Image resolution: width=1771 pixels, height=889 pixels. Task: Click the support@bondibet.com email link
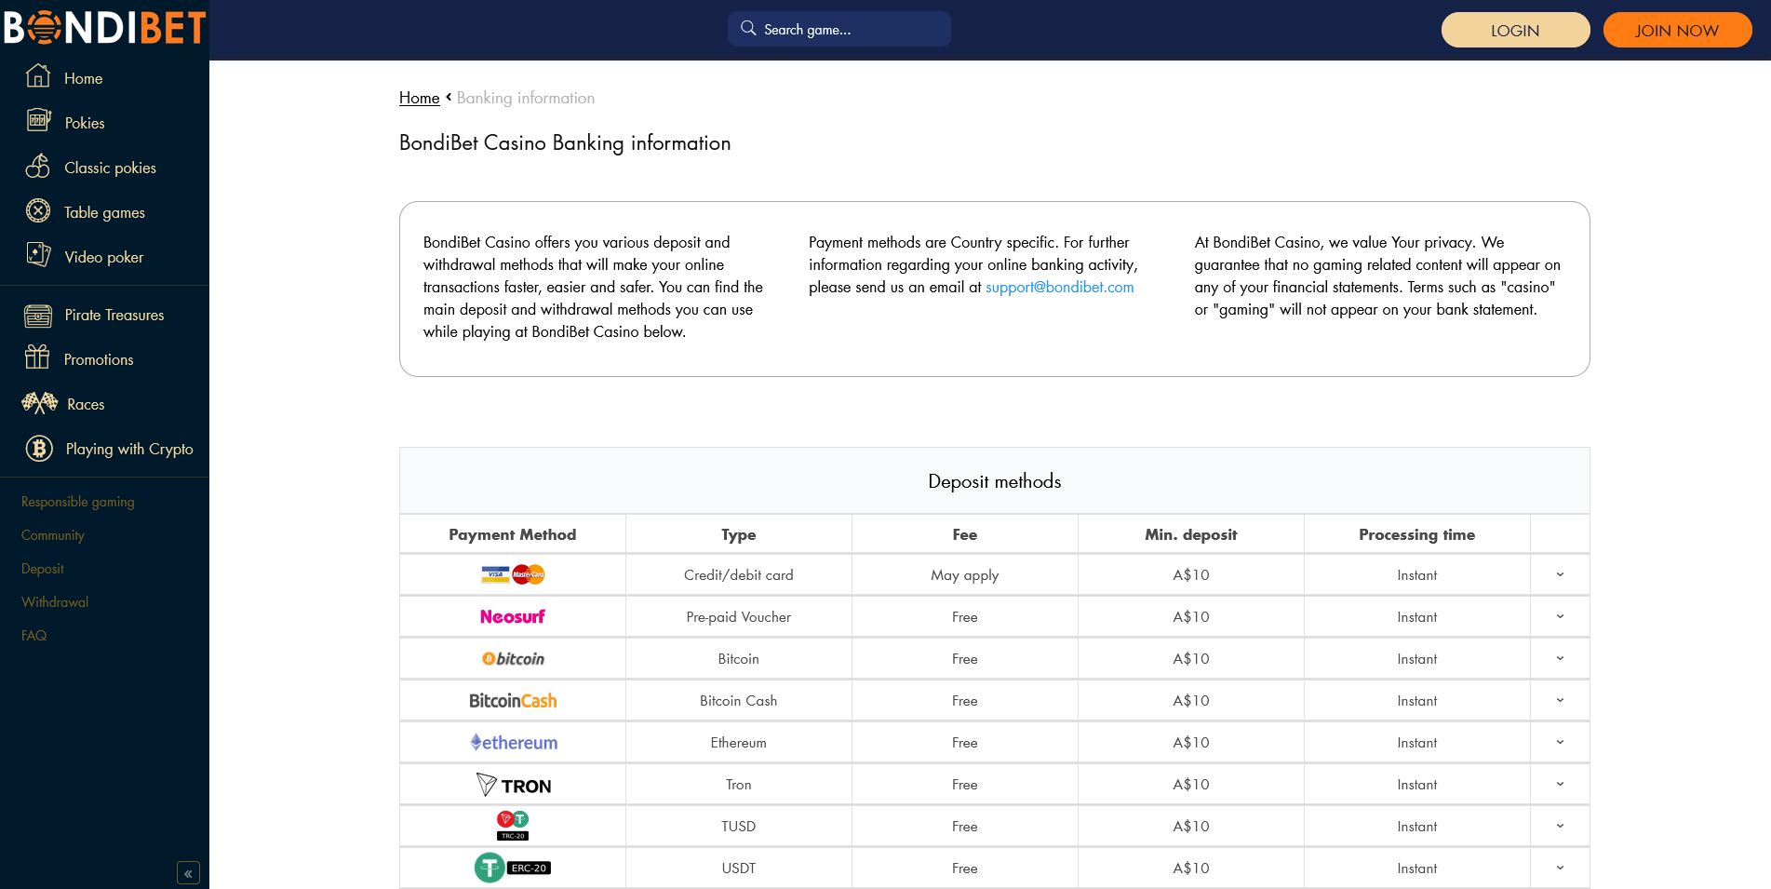(1059, 288)
